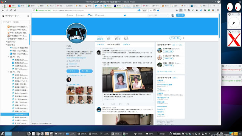The width and height of the screenshot is (242, 136).
Task: Open the Twitterの高度な検索 bookmark
Action: click(x=19, y=48)
